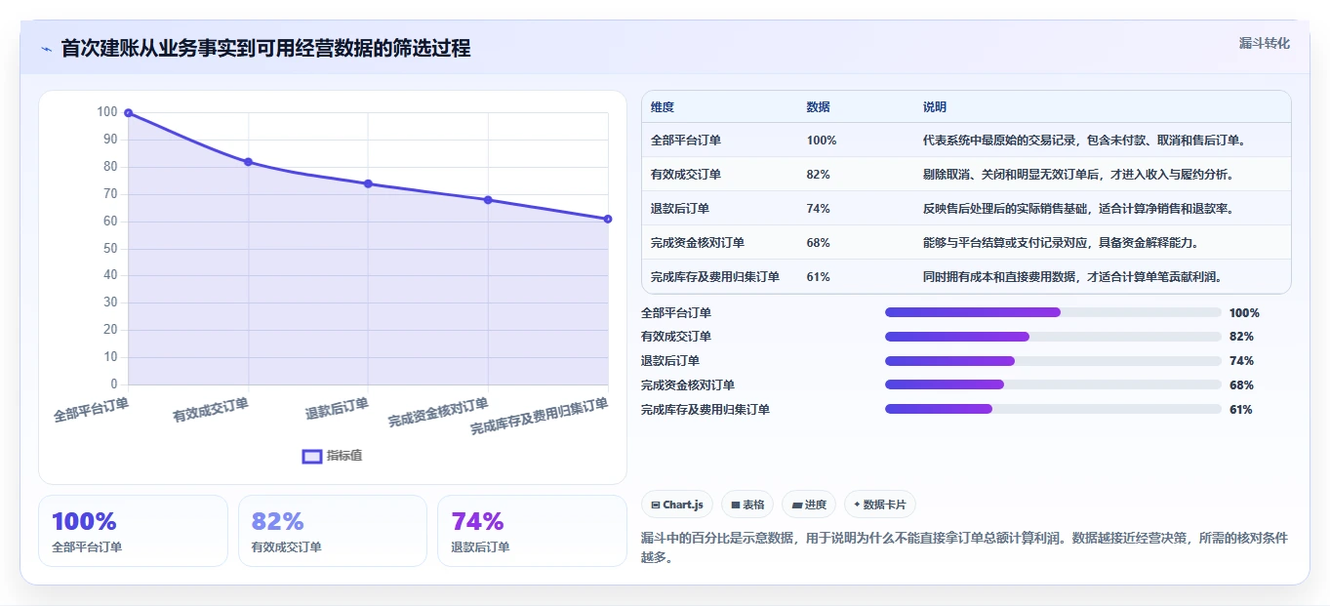Click the footnote starting 漏斗中的百分比是示意数据
The width and height of the screenshot is (1330, 606).
click(x=965, y=548)
